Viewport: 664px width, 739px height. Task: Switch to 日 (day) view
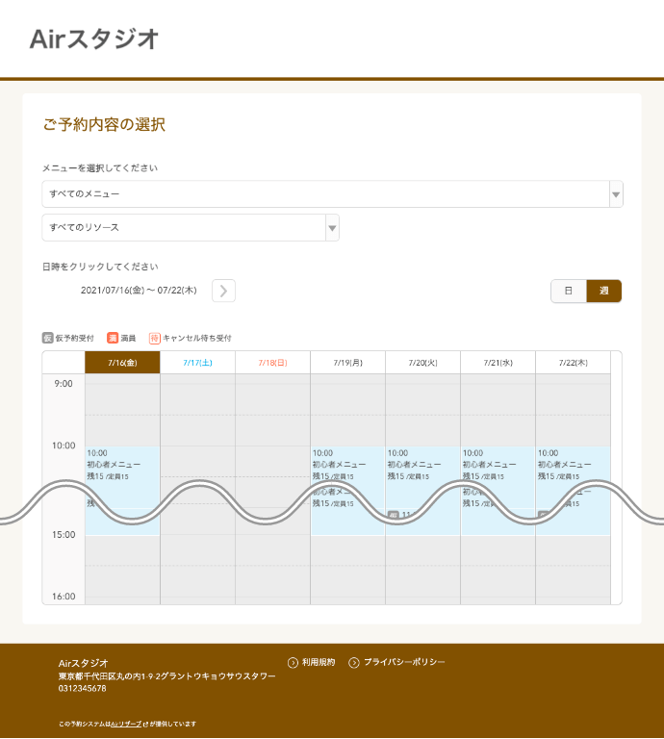569,291
